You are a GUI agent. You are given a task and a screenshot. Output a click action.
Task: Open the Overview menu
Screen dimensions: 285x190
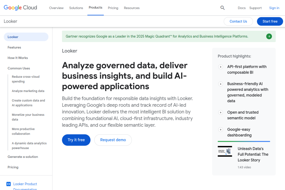56,8
